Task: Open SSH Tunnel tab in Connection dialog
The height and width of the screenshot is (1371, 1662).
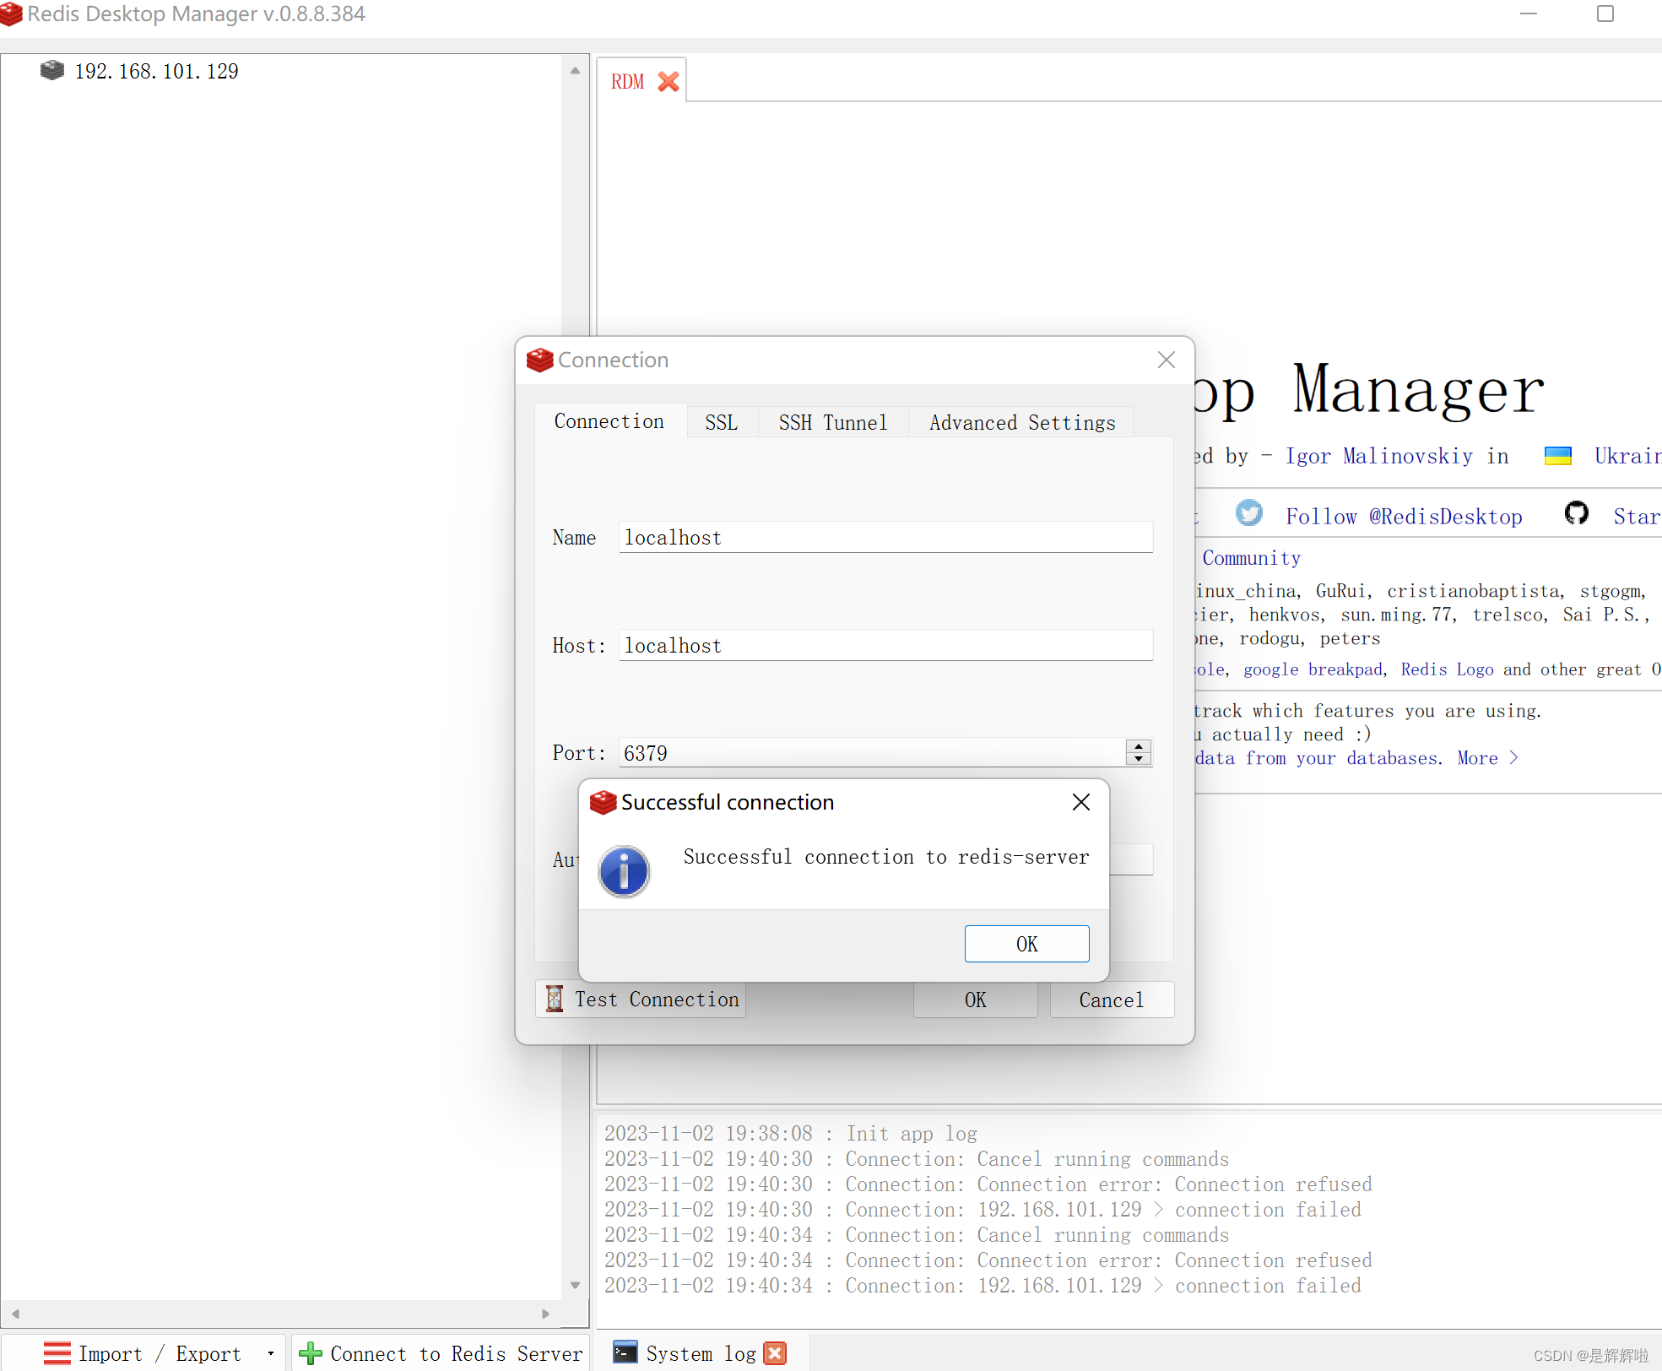Action: tap(830, 422)
